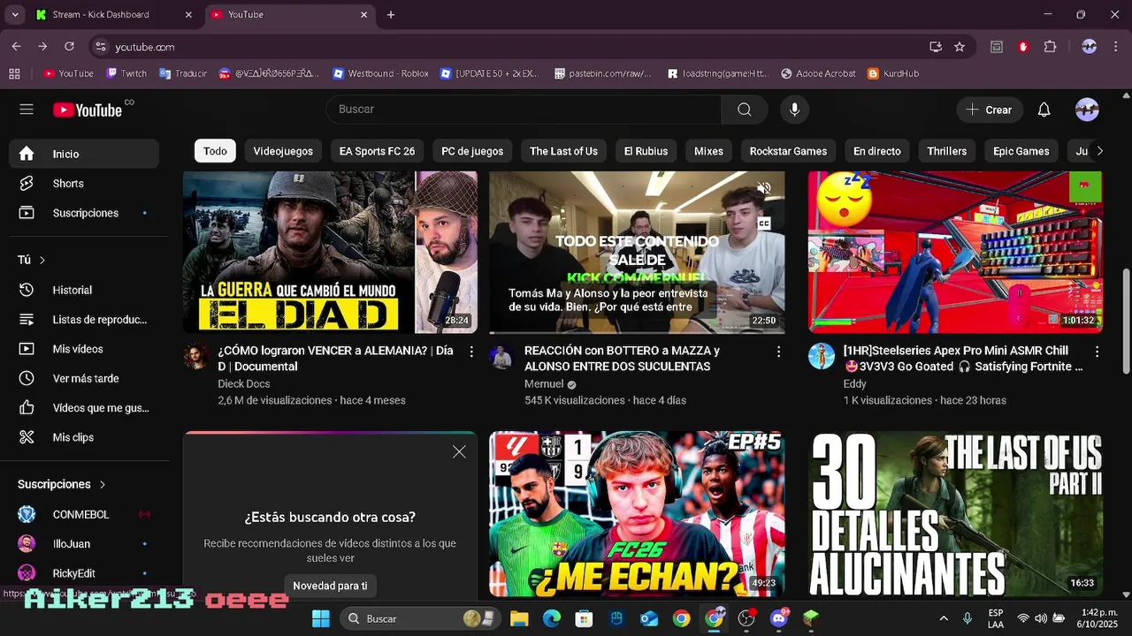Start voice search with microphone icon
Viewport: 1132px width, 636px height.
(x=794, y=110)
